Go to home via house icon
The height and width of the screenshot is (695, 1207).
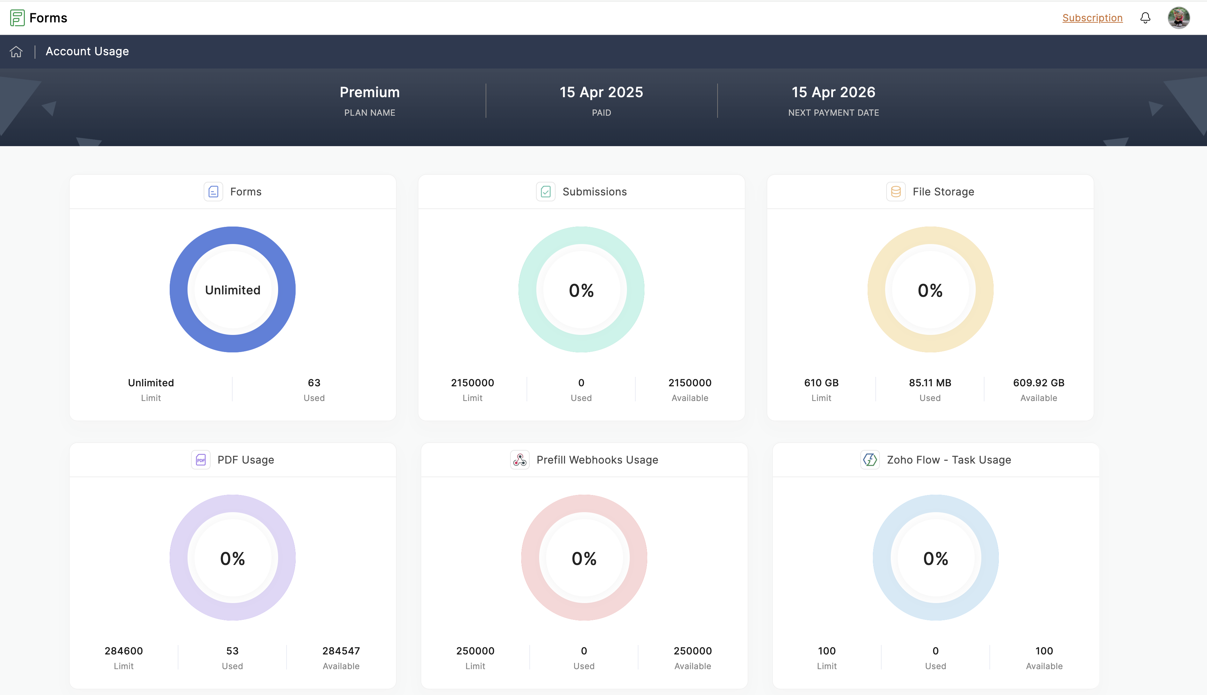pos(16,51)
